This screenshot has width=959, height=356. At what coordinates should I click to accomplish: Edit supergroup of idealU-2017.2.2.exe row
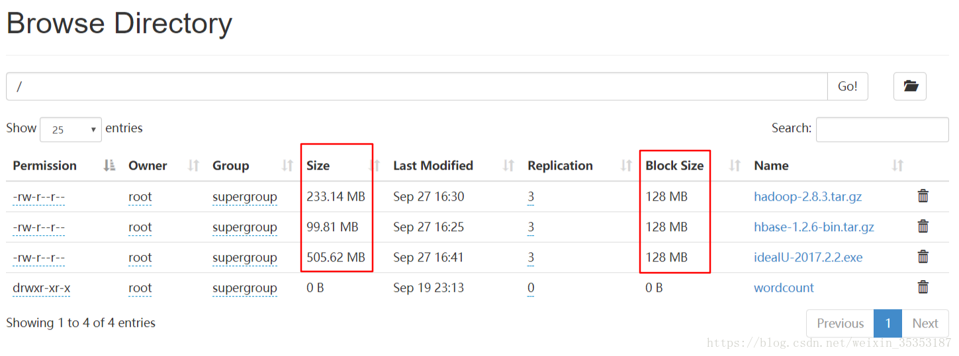tap(245, 258)
